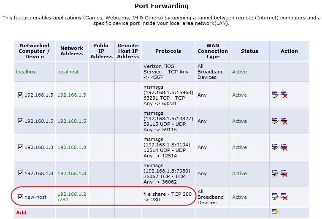Screen dimensions: 322x219
Task: Click green 192.168.1.8 address in 36062 row
Action: (72, 173)
